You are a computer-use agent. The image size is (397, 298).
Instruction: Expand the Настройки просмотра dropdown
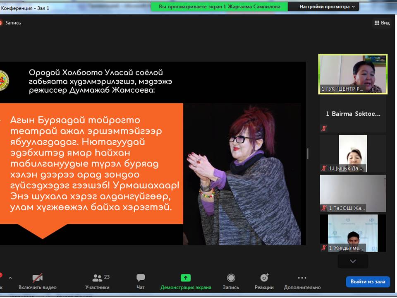tap(327, 7)
